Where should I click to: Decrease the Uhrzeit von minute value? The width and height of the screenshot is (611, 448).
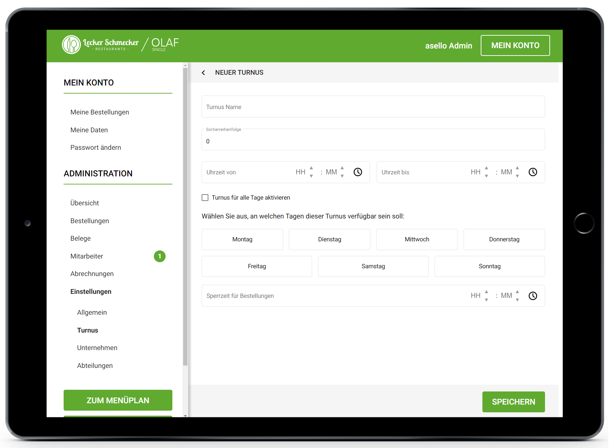coord(342,176)
